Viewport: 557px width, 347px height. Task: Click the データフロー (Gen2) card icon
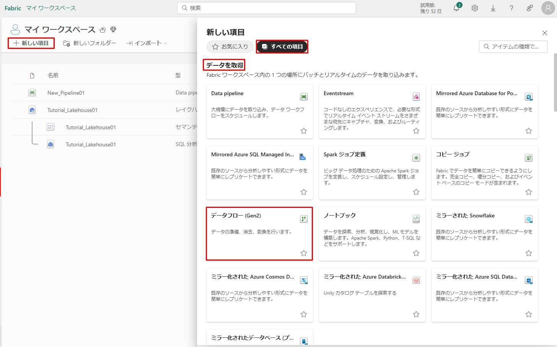pyautogui.click(x=304, y=219)
